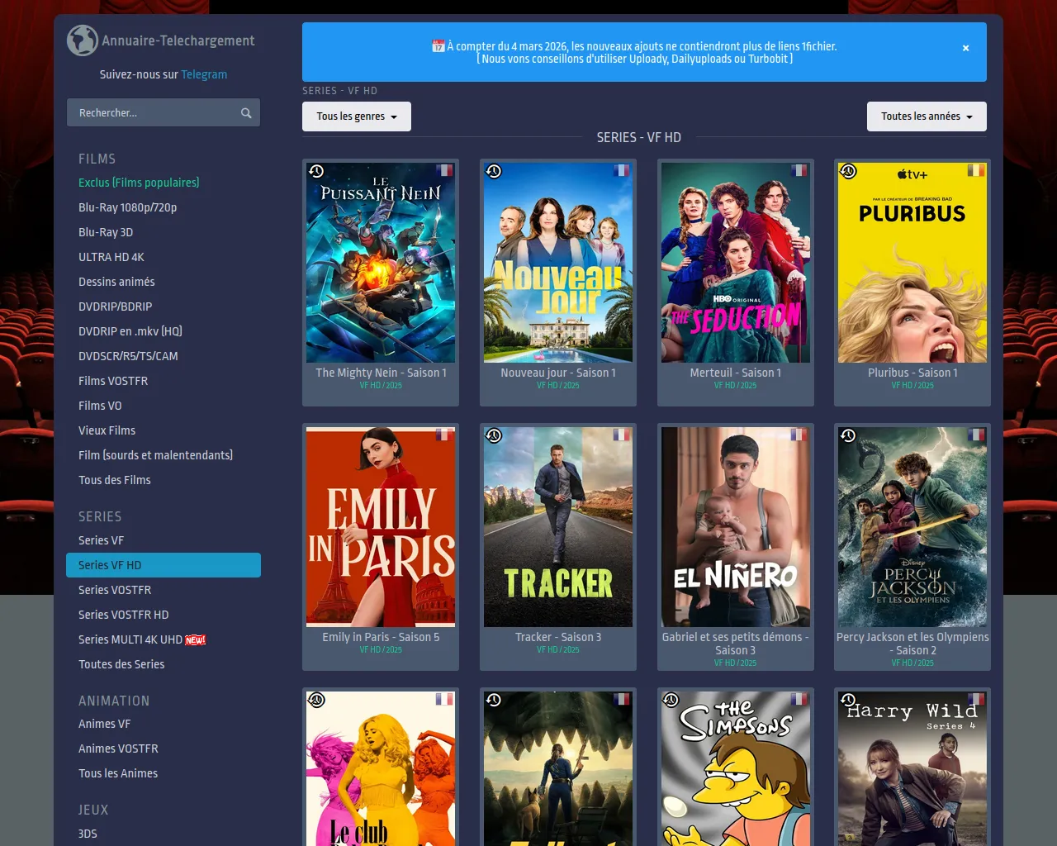The image size is (1057, 846).
Task: Browse Vieux Films
Action: point(107,430)
